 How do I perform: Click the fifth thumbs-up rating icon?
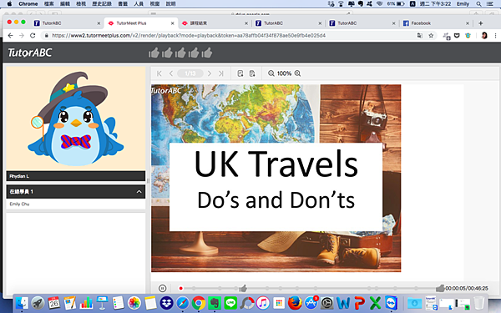207,53
